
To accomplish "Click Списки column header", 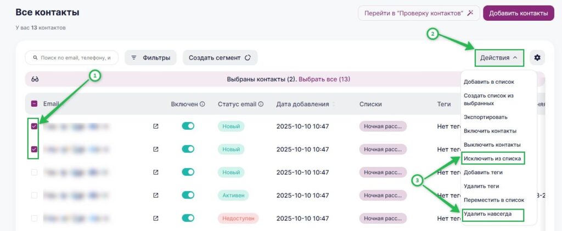I will pos(370,105).
